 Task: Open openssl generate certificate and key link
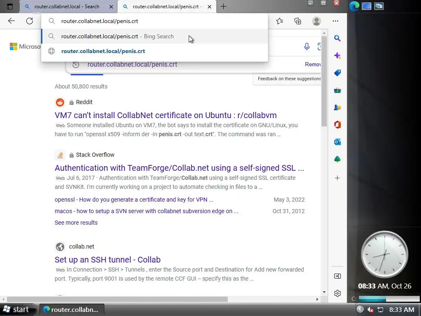134,200
